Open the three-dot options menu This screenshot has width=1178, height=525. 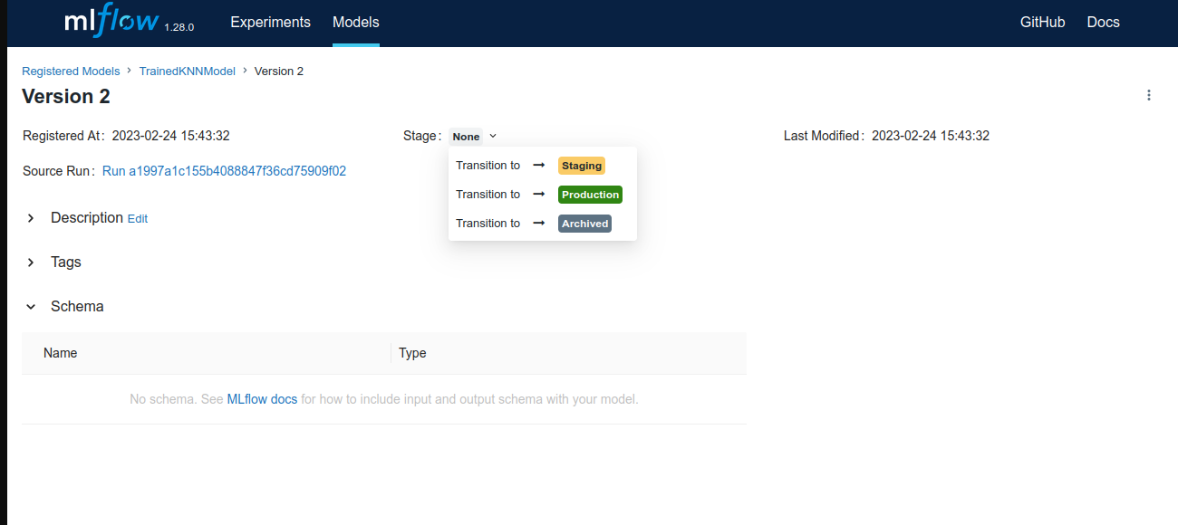[1149, 95]
